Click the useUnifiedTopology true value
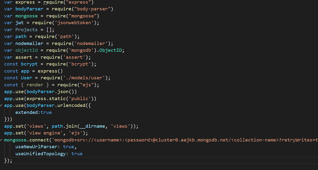318x170 pixels. 77,153
